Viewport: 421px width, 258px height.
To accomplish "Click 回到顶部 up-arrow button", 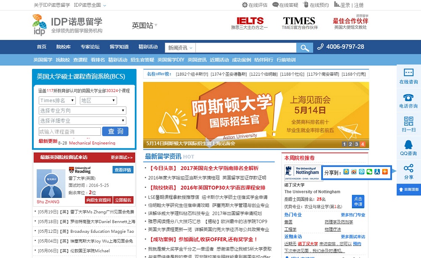I will pos(409,190).
